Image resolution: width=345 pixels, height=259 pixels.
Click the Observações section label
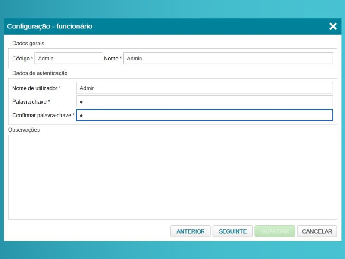point(24,129)
